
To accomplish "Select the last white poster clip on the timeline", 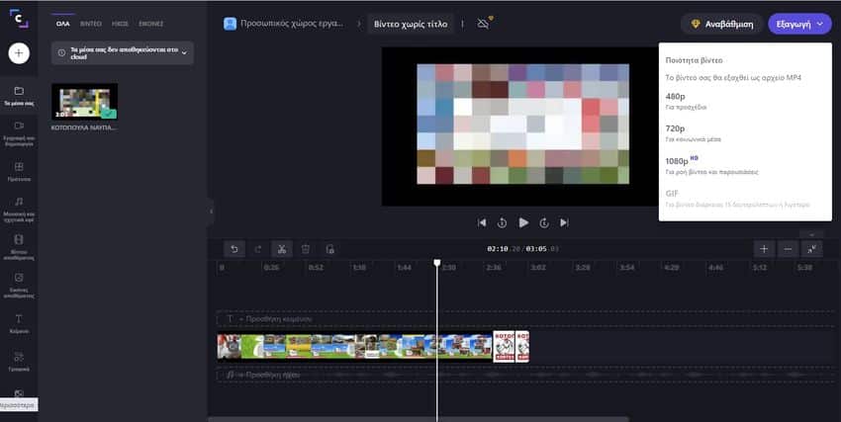I will 522,347.
